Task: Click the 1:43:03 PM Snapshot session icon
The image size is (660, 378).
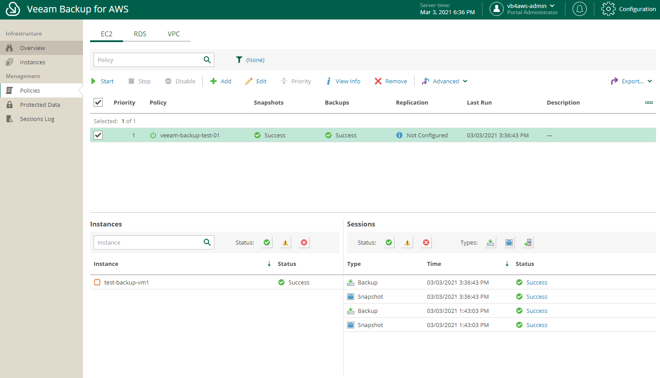Action: (x=351, y=325)
